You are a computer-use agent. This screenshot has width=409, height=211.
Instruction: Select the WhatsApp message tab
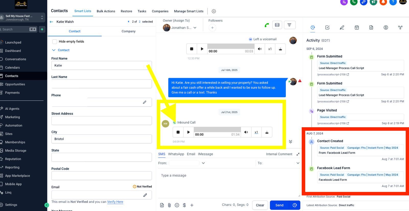(x=176, y=154)
